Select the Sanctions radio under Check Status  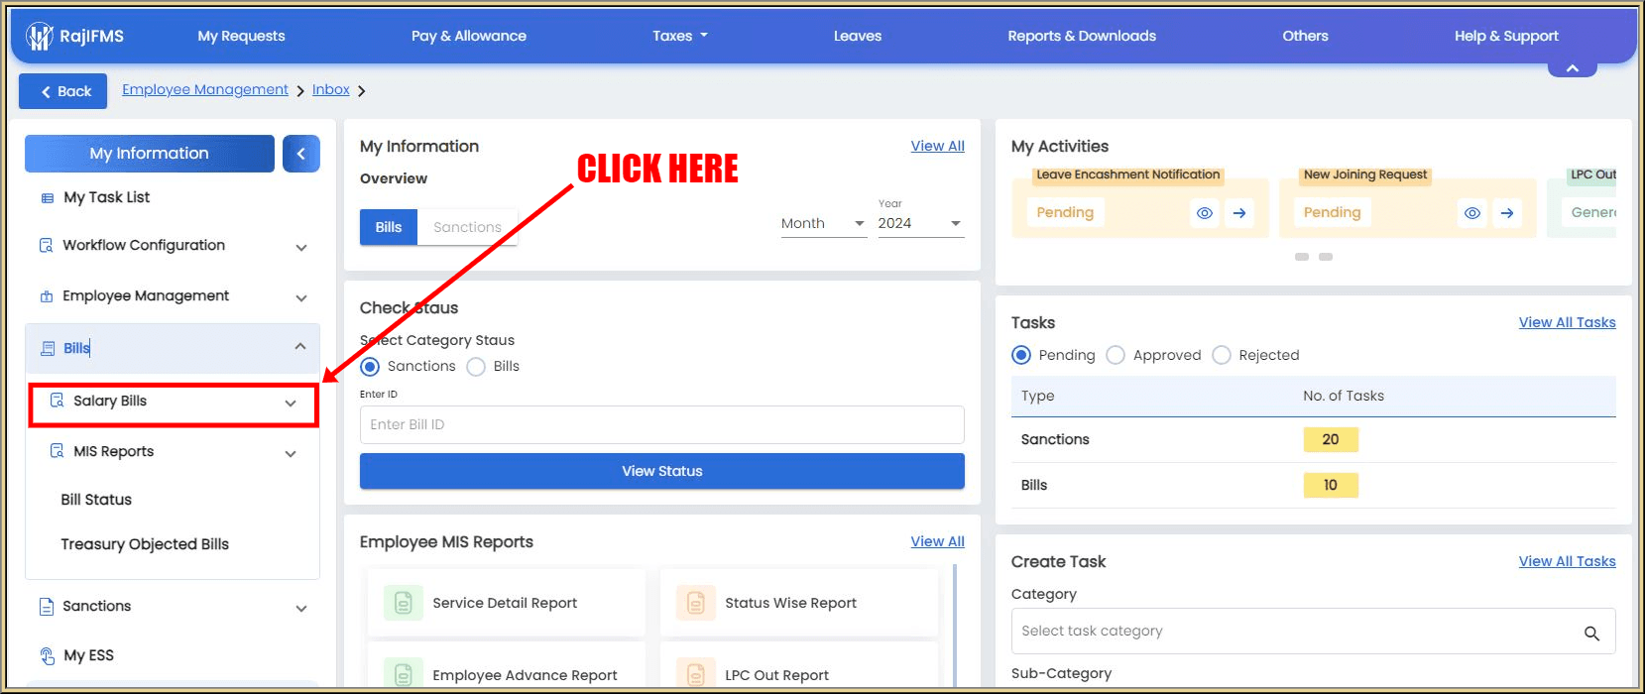coord(370,367)
